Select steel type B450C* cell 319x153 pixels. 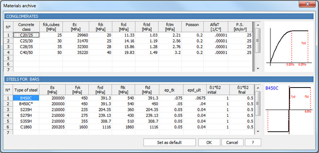click(x=26, y=104)
